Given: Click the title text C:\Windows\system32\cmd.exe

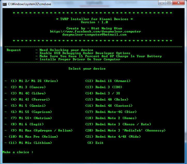Looking at the screenshot, I should [x=29, y=4].
